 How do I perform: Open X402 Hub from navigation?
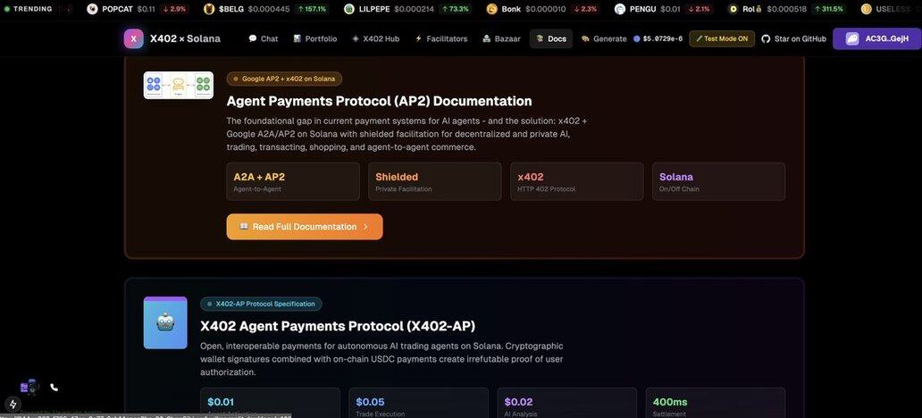375,38
